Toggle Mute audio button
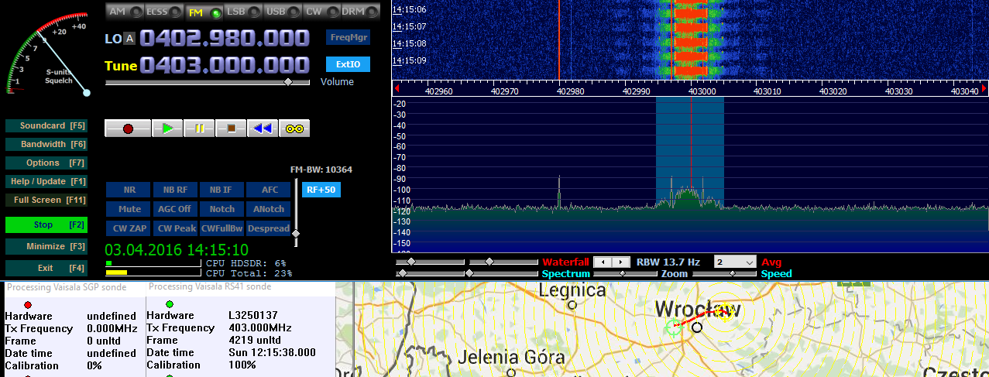Screen dimensions: 989x377 click(x=129, y=209)
